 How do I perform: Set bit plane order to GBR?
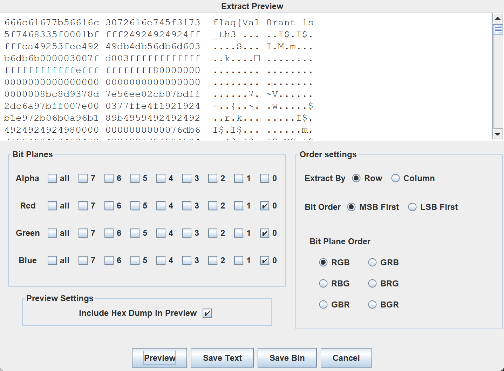point(323,305)
